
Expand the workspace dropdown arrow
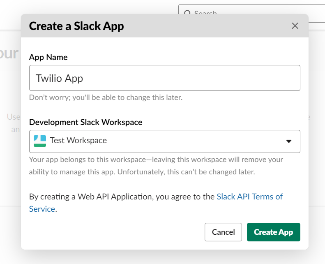pyautogui.click(x=288, y=141)
